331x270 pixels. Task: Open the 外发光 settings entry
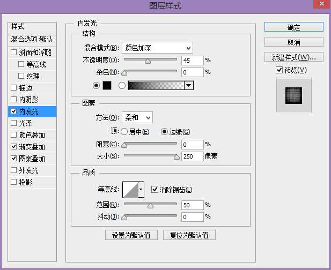tap(29, 170)
